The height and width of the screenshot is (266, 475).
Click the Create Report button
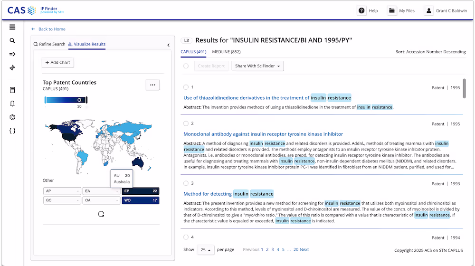pos(211,66)
